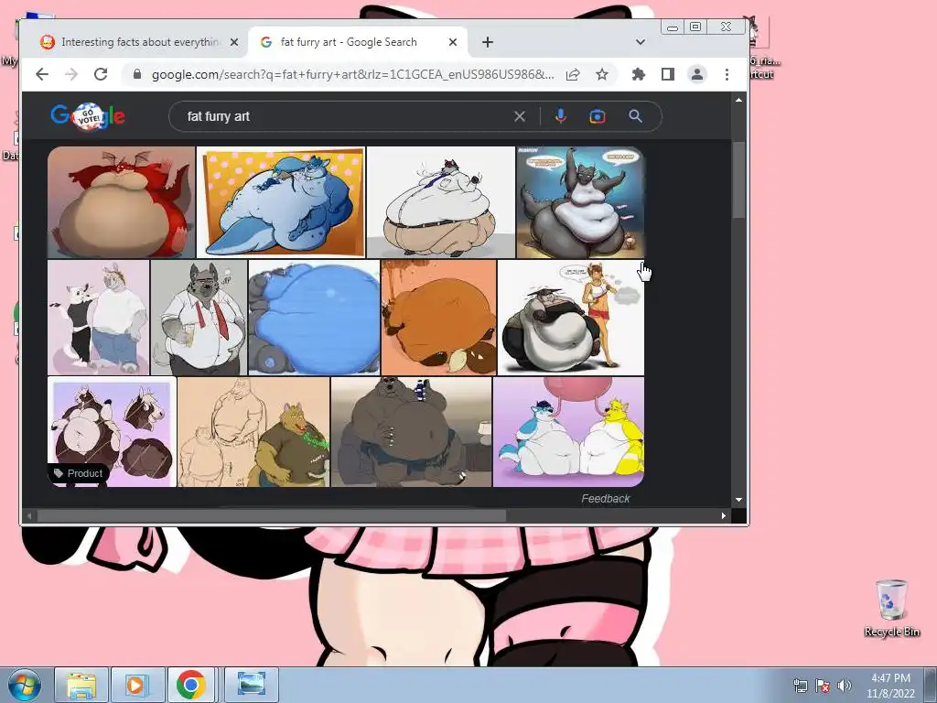Click the Google Go Vote logo
Viewport: 937px width, 703px height.
coord(88,116)
